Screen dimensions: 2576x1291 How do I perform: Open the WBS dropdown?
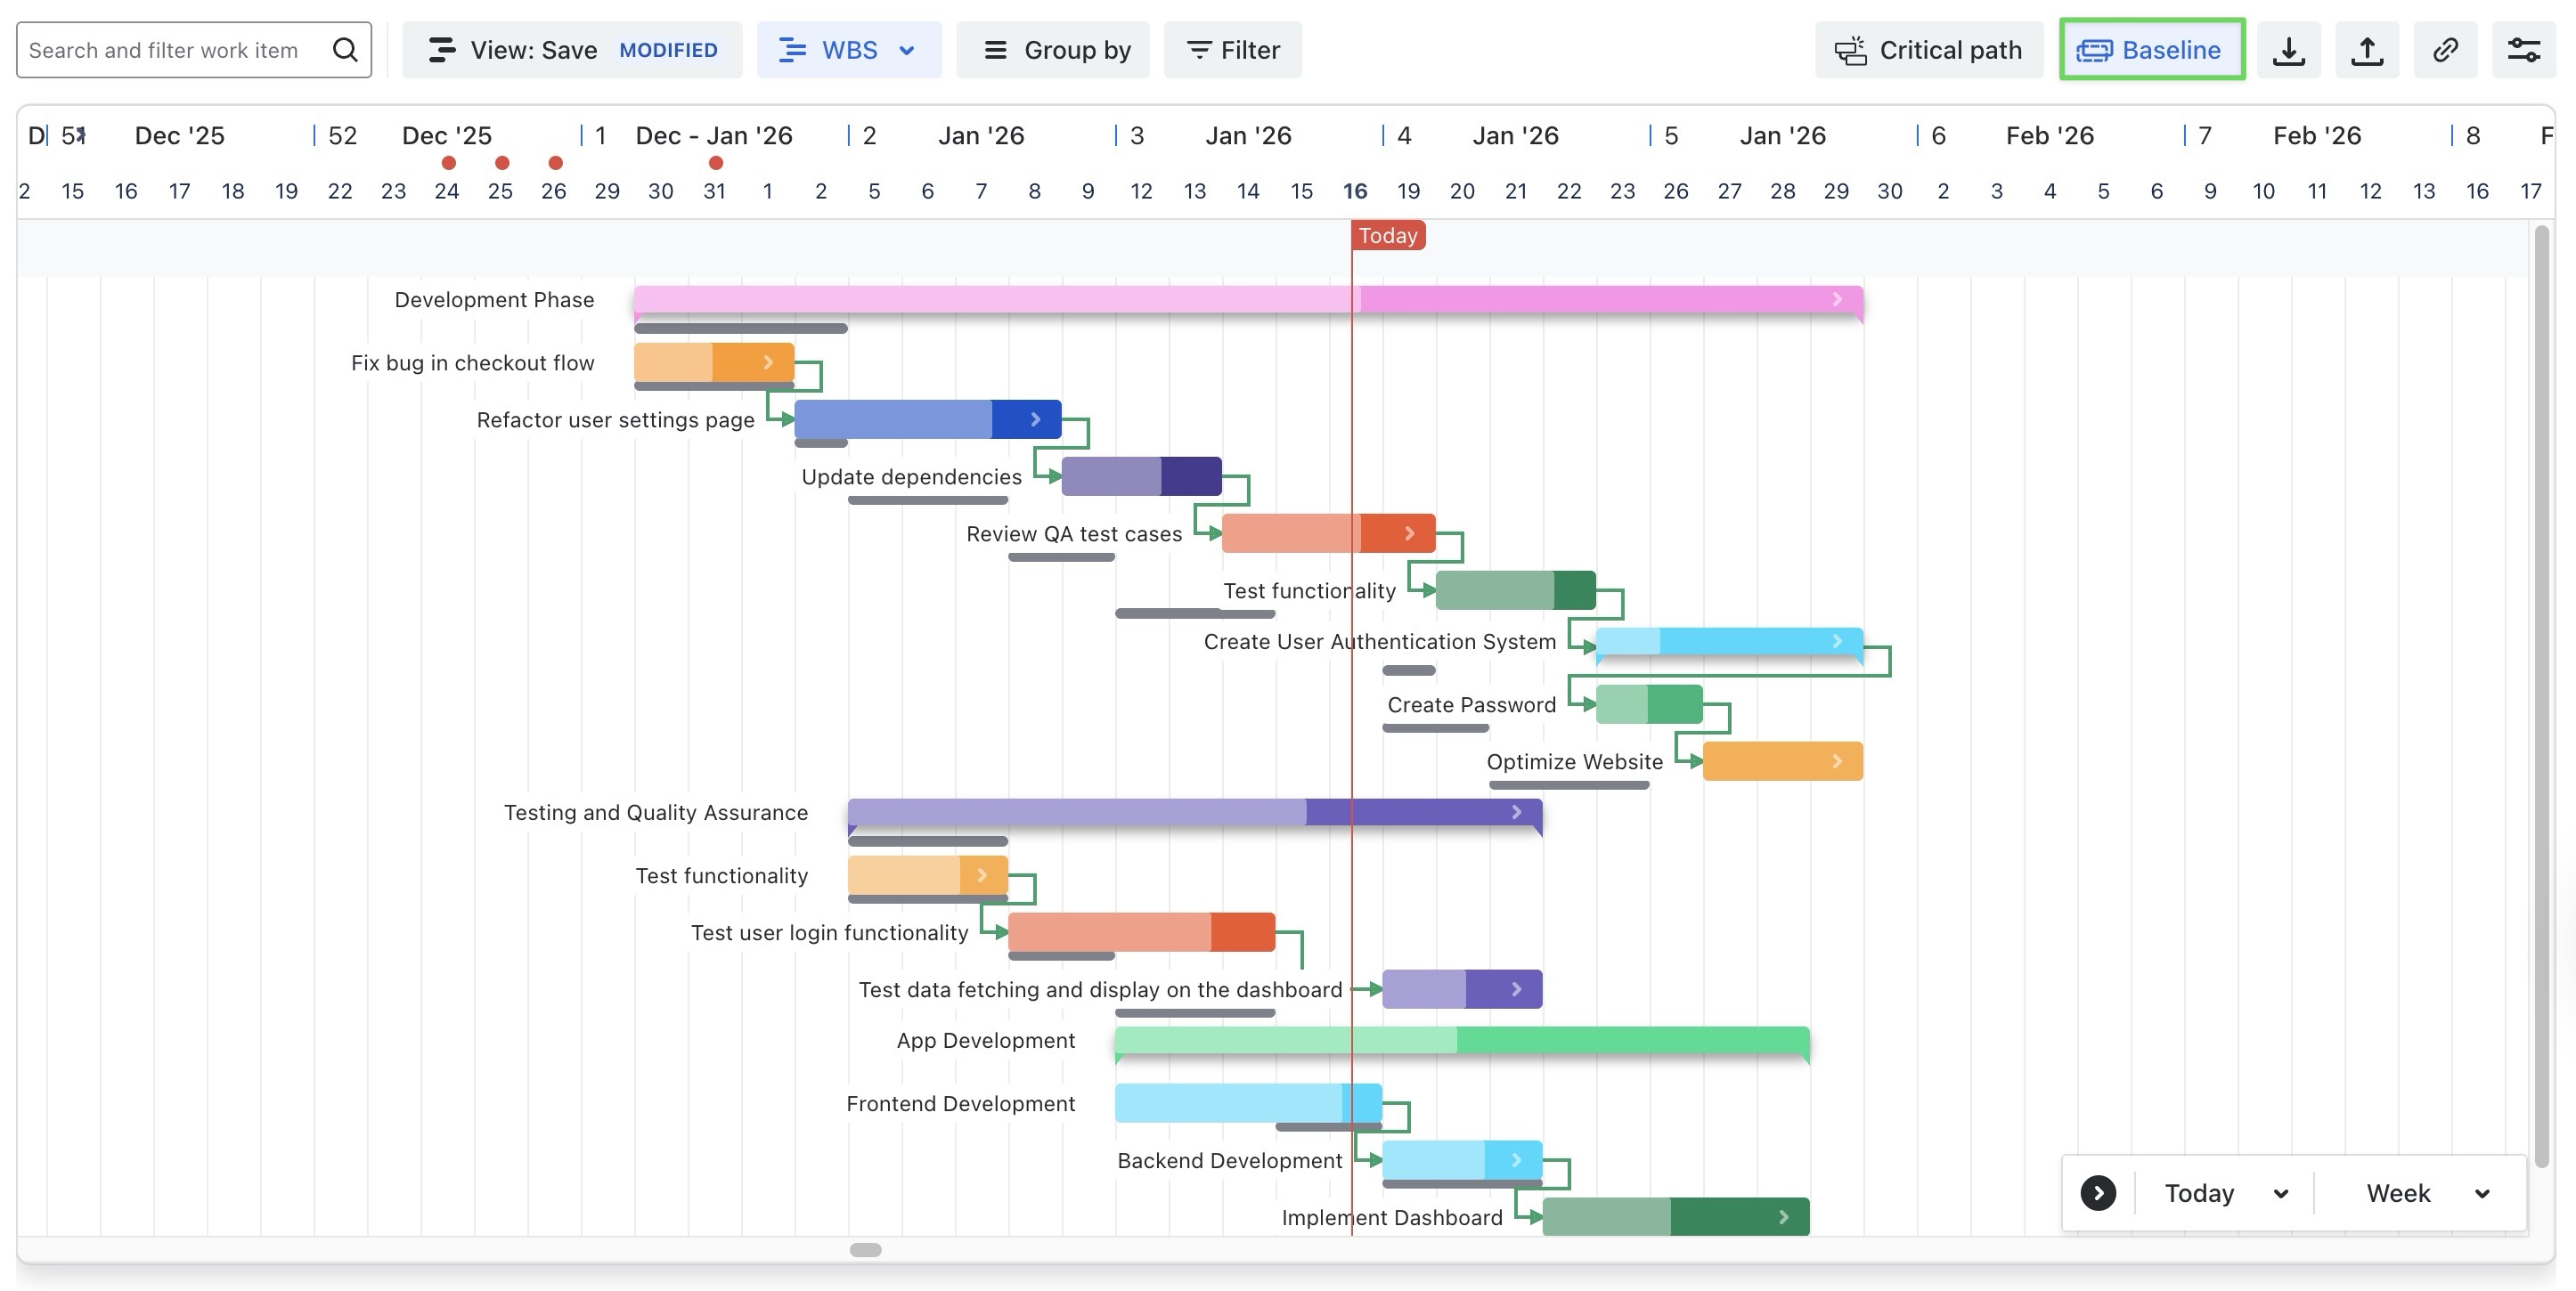coord(848,50)
